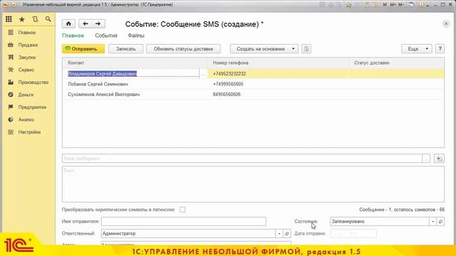Image resolution: width=456 pixels, height=256 pixels.
Task: Click the green link icon in title bar
Action: point(348,5)
